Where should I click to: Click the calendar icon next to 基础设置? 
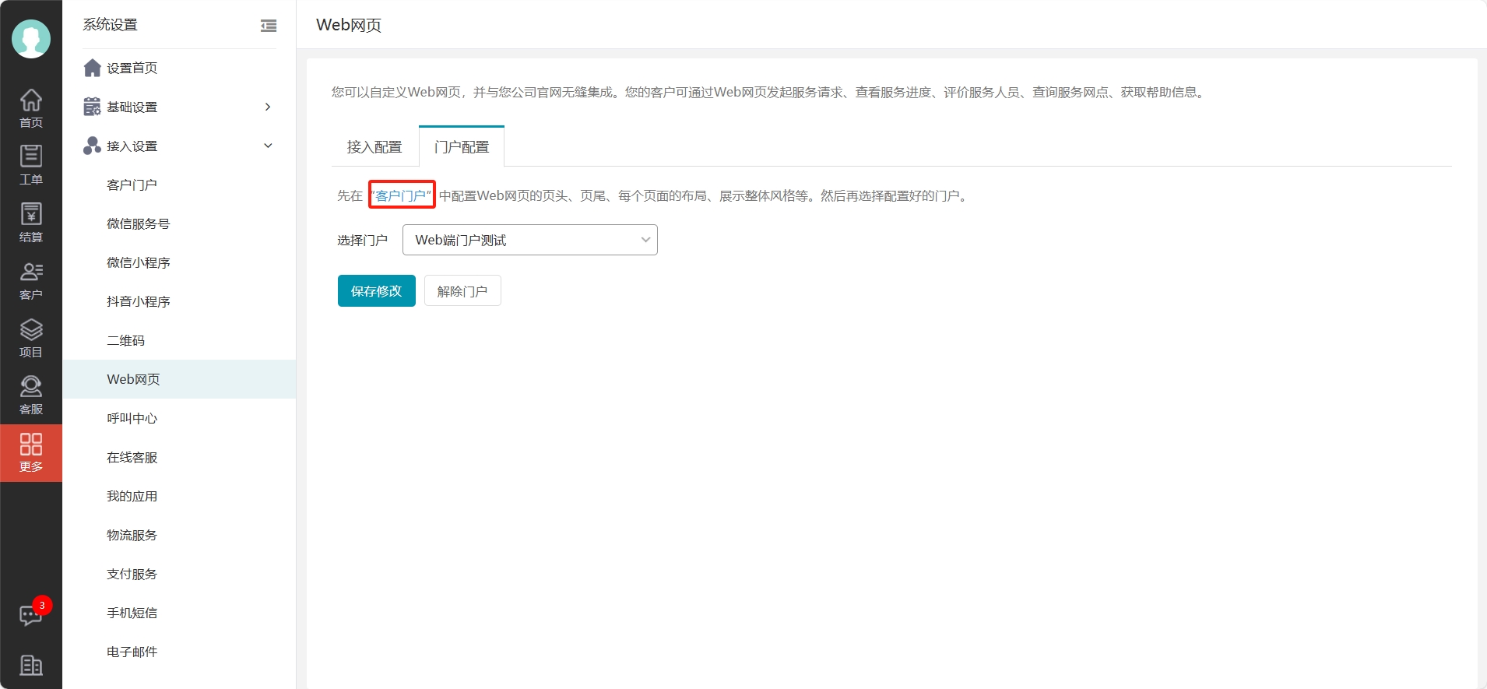pos(93,107)
